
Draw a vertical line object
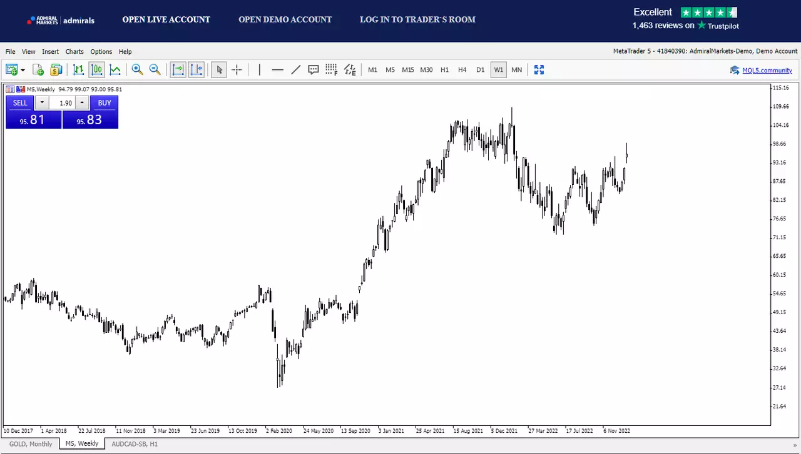[x=259, y=70]
